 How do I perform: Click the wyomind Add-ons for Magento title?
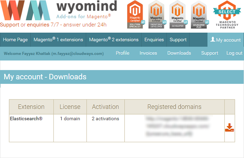pos(86,10)
